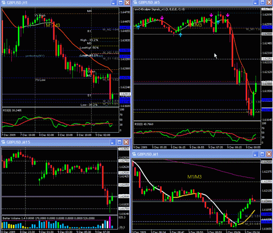Select the GBPUSD,M1 title bar text

tap(148, 154)
